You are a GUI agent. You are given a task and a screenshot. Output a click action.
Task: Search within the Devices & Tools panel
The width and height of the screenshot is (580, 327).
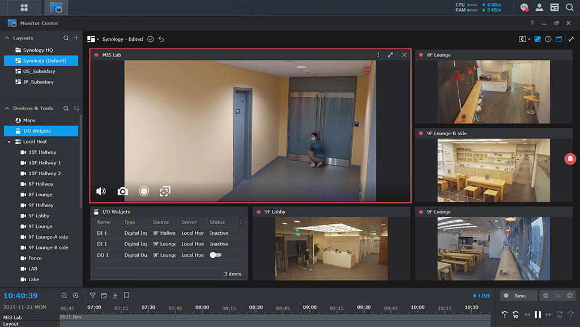click(x=66, y=108)
